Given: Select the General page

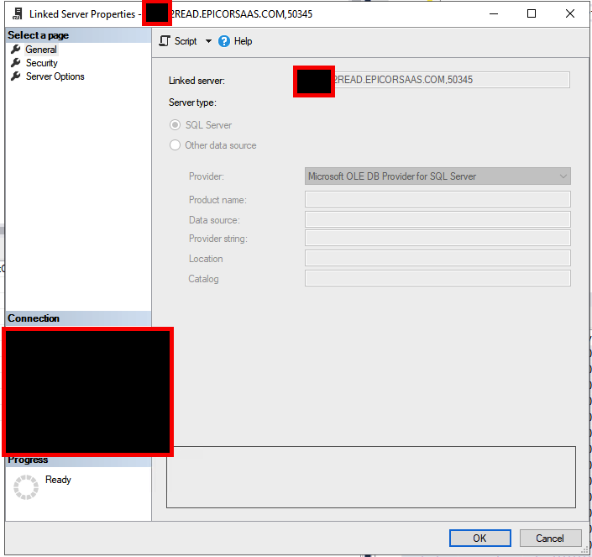Looking at the screenshot, I should point(41,50).
